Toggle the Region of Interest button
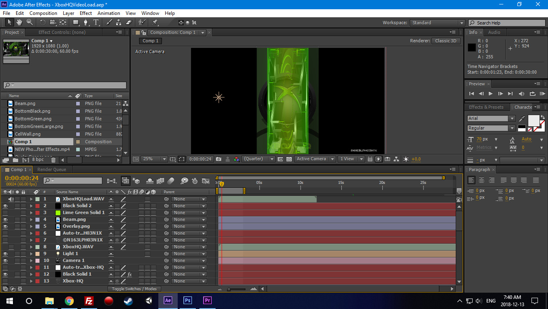 [280, 159]
